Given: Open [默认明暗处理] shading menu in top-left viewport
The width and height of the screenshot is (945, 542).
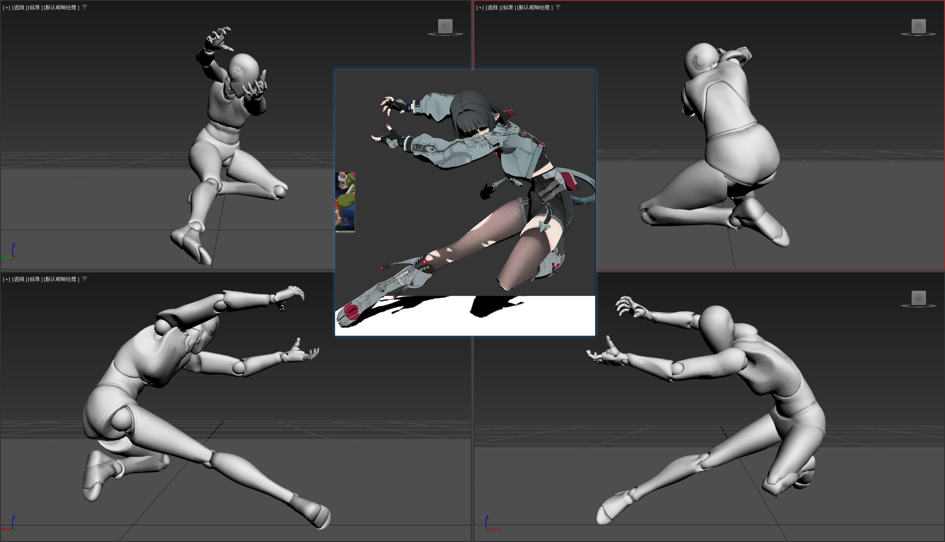Looking at the screenshot, I should [61, 7].
